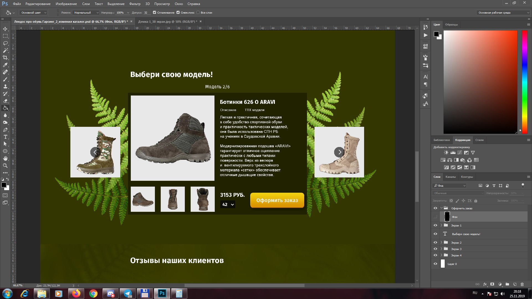Hide the Layer 0 layer
The width and height of the screenshot is (532, 299).
435,264
